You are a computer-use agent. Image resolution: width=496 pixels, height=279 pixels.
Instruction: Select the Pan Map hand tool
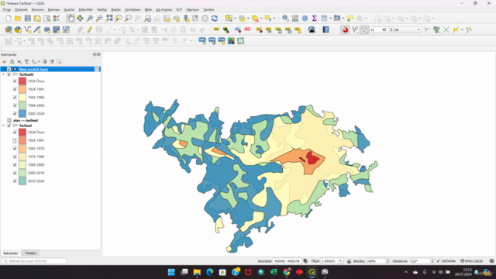pos(71,19)
